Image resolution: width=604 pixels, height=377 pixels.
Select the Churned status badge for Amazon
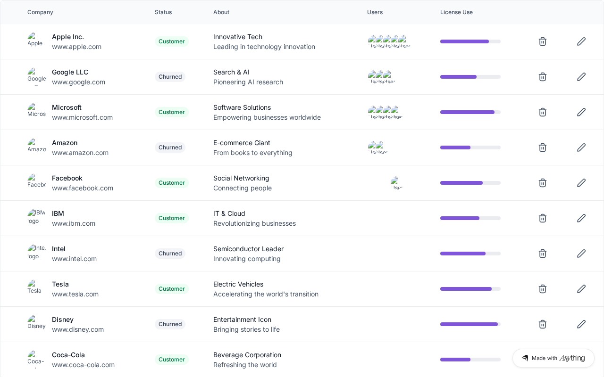point(170,148)
